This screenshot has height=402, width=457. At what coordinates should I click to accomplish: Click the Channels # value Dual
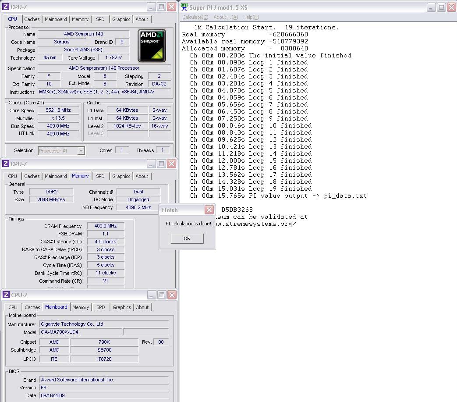pos(138,192)
